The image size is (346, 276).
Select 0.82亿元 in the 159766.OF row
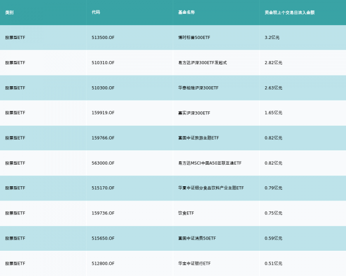(273, 138)
